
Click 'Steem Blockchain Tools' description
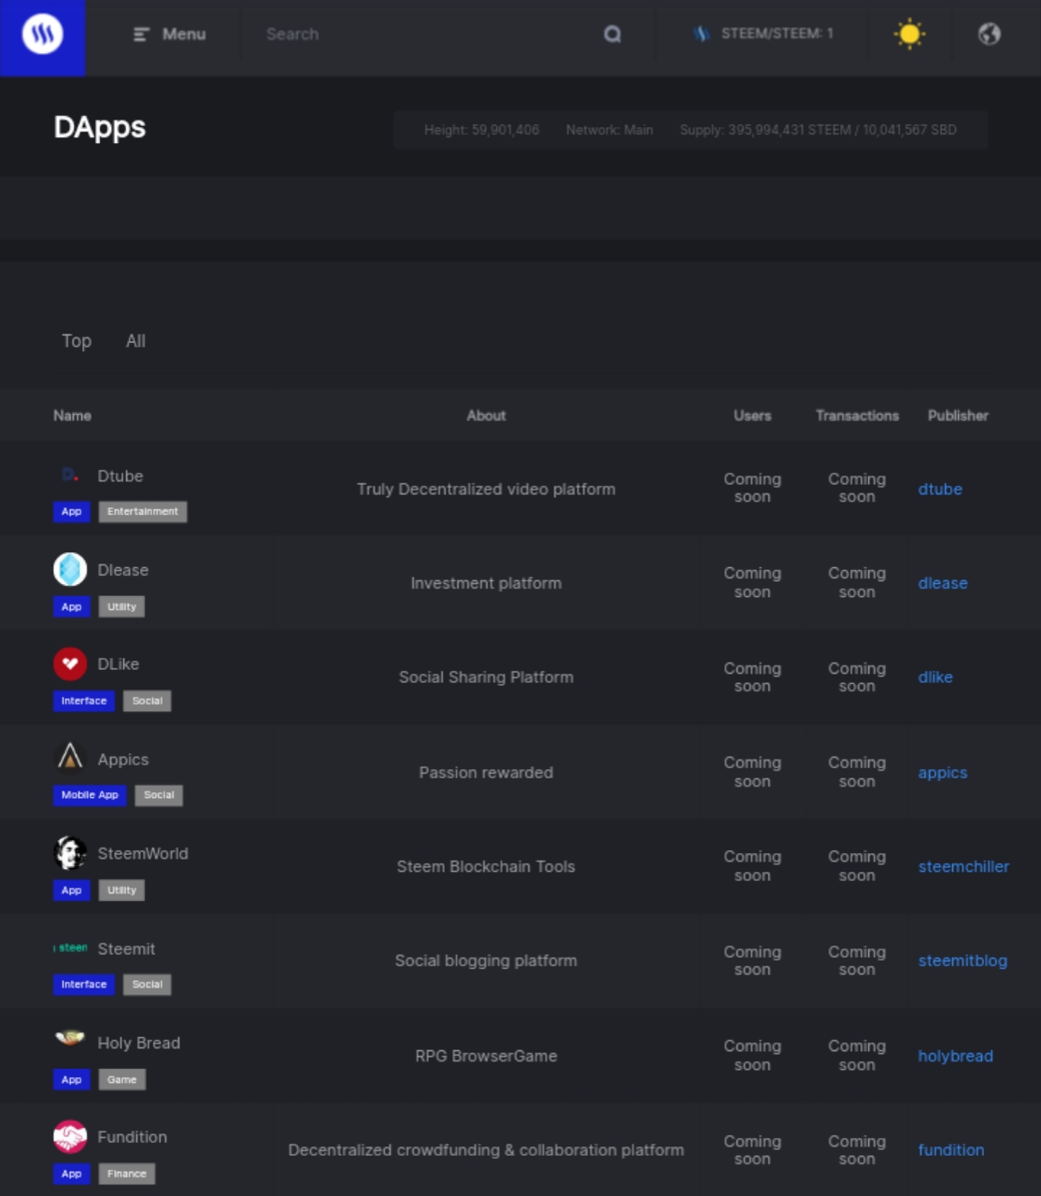point(486,866)
